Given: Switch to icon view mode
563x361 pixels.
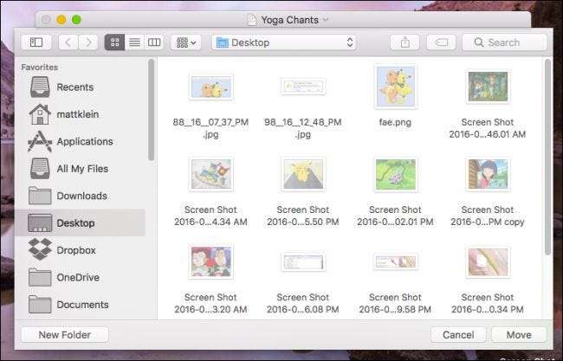Looking at the screenshot, I should pos(114,42).
